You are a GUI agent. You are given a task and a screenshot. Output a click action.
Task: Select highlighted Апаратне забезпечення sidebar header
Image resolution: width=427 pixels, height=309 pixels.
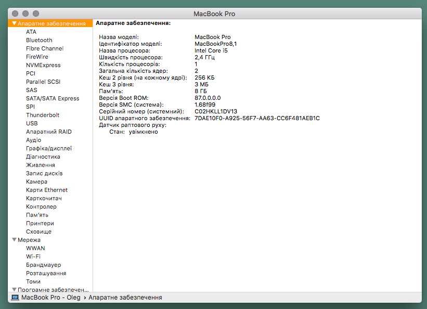(50, 23)
